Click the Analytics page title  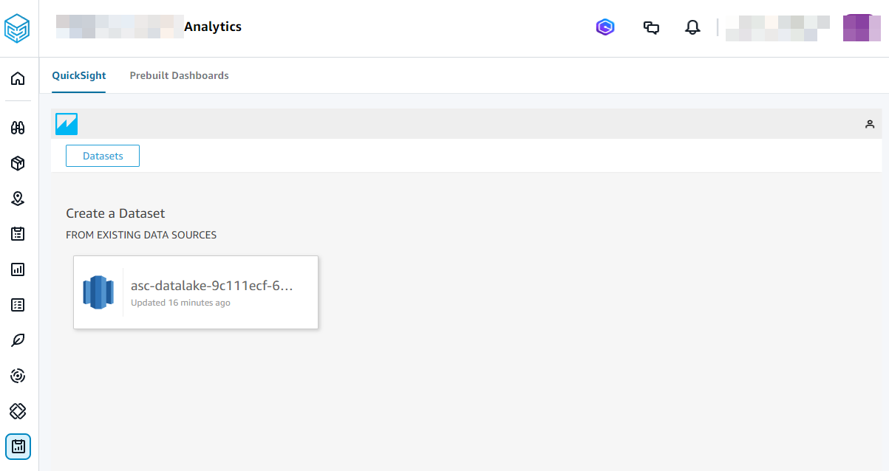click(x=213, y=27)
